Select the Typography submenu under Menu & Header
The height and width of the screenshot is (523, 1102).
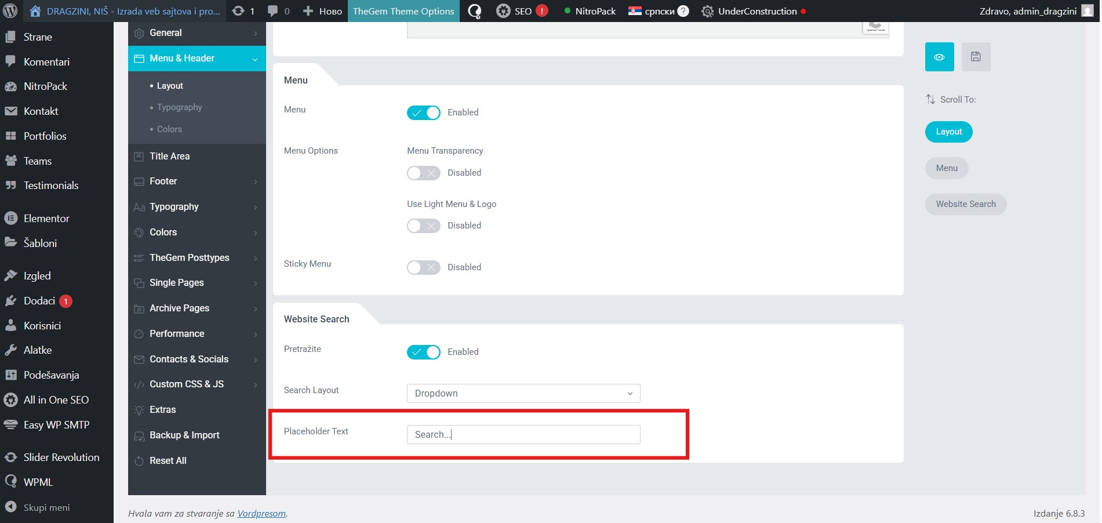click(x=179, y=107)
